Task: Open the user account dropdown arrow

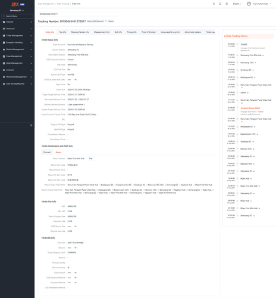Action: tap(271, 4)
